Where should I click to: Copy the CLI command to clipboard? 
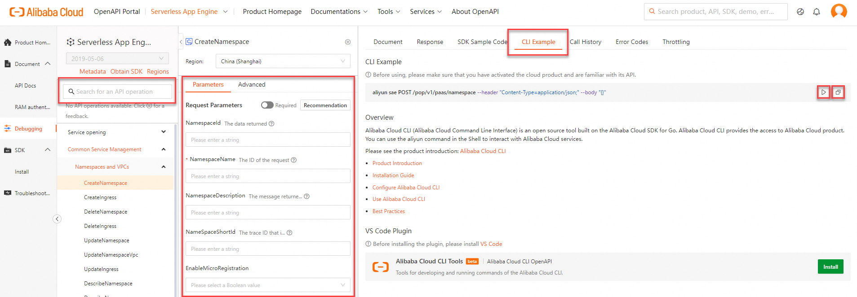[838, 92]
